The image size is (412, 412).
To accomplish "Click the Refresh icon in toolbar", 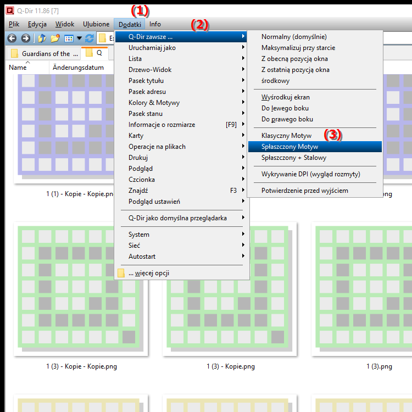I will coord(90,38).
